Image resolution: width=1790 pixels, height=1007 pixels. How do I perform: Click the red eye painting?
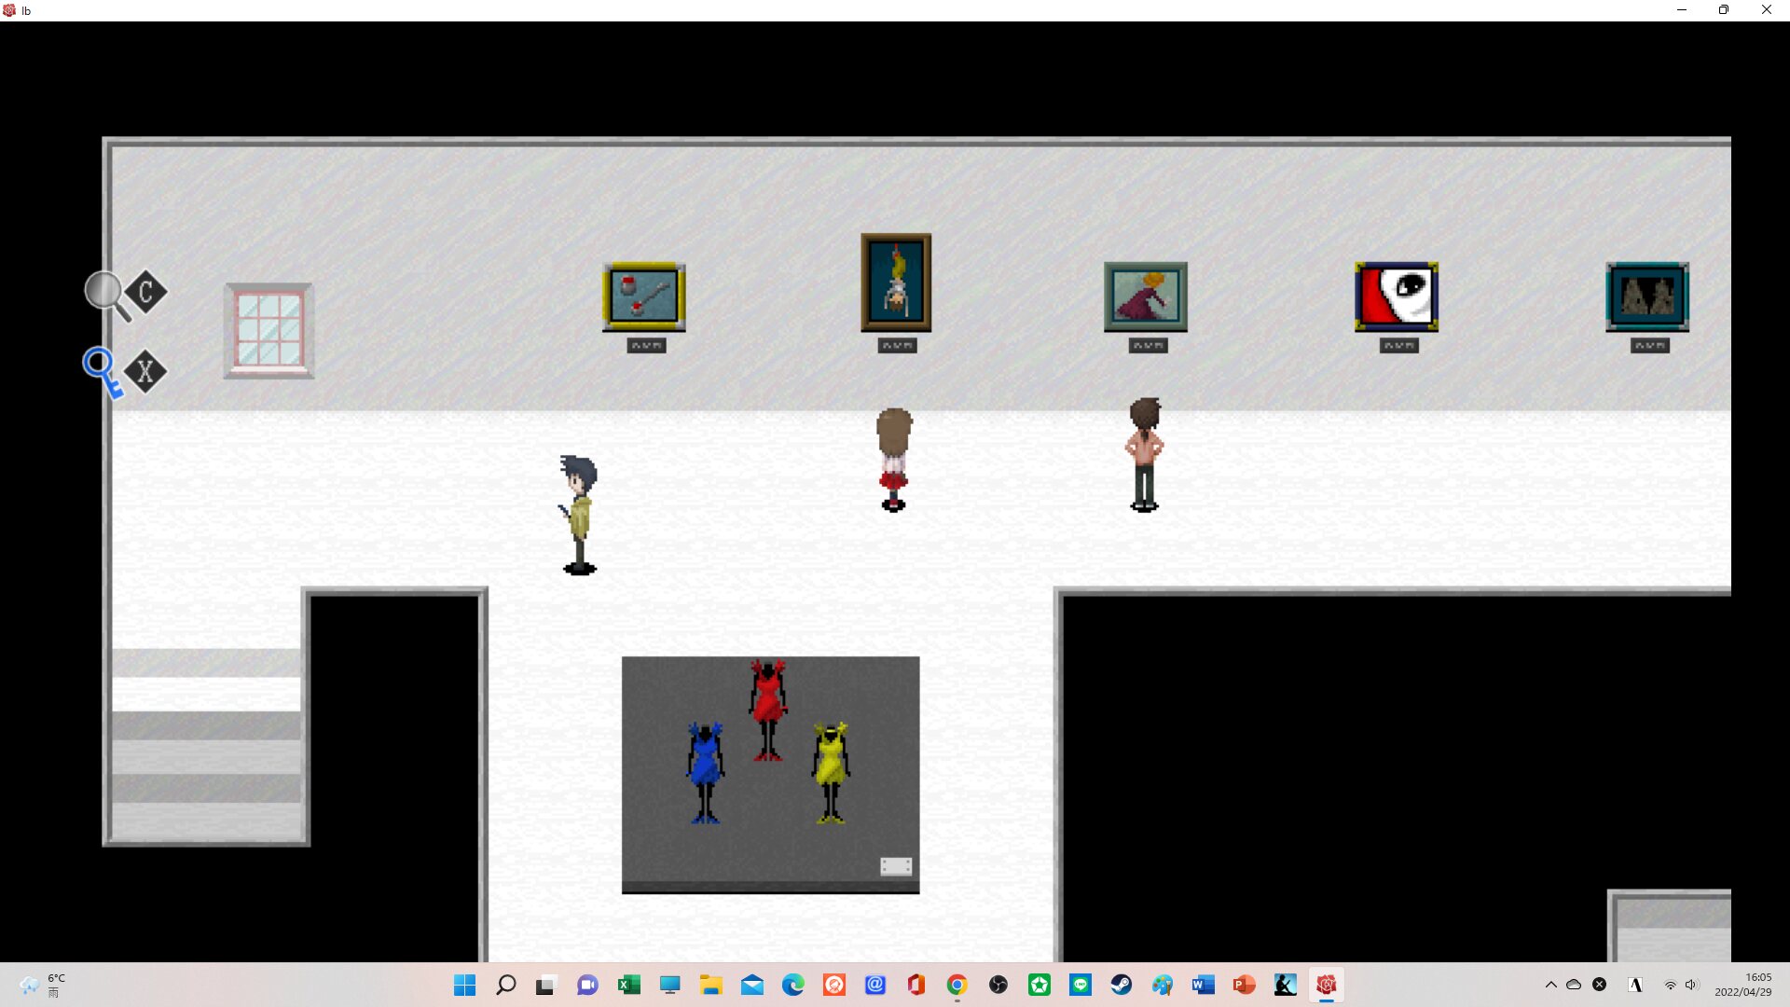tap(1397, 297)
